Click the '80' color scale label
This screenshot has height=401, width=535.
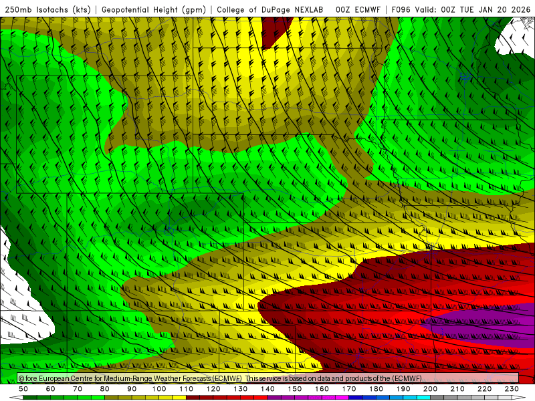105,389
